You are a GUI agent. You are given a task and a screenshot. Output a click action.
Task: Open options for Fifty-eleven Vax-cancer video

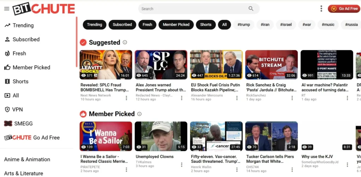click(237, 170)
